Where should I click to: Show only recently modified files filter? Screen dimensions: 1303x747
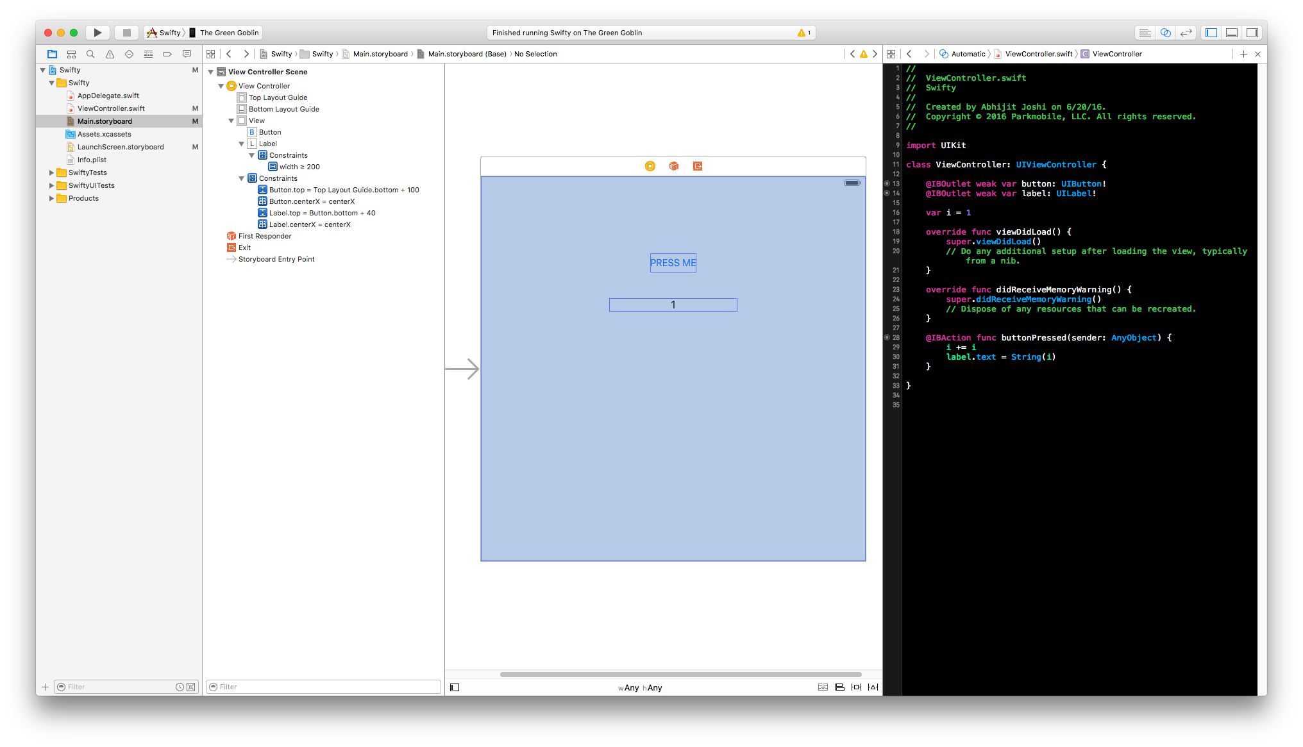click(180, 687)
